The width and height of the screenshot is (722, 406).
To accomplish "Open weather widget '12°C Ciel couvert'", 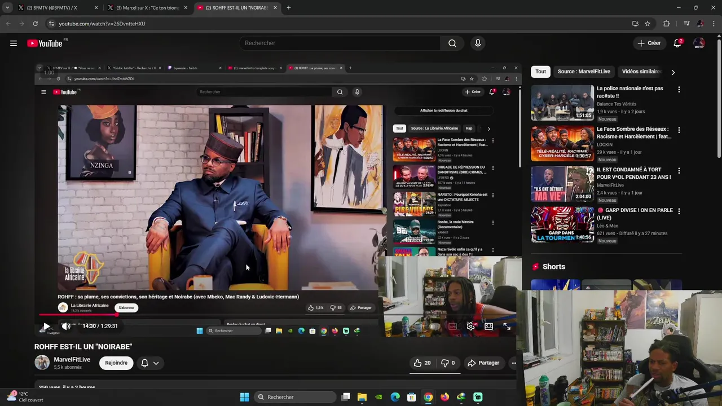I will click(25, 397).
